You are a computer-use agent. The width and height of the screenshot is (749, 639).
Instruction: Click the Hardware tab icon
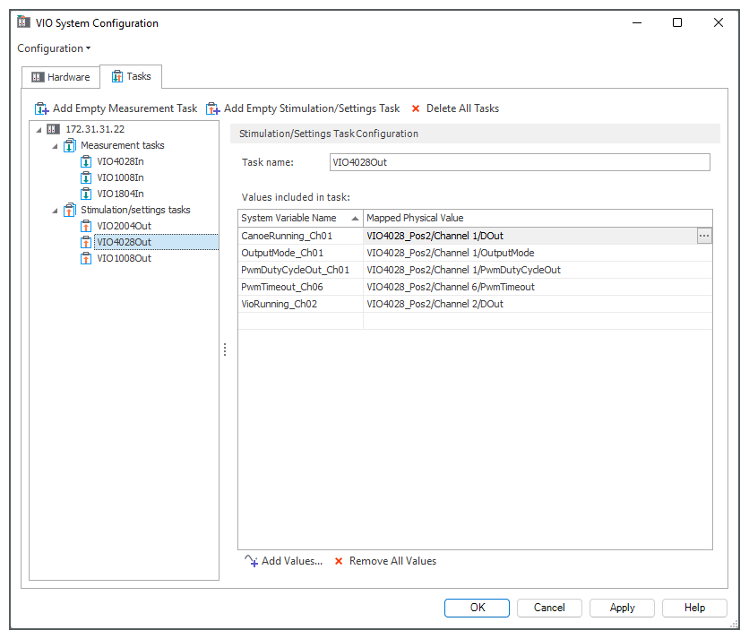pos(38,77)
